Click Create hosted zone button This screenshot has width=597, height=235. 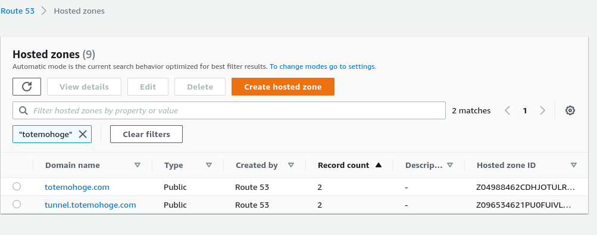[x=283, y=87]
